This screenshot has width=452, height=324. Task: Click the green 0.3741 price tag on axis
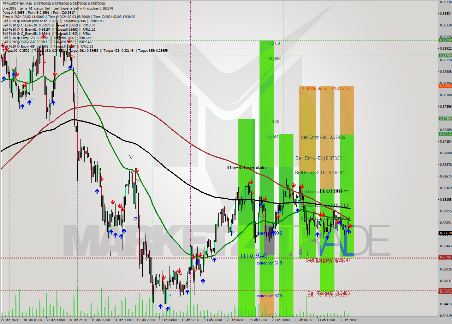[x=445, y=134]
